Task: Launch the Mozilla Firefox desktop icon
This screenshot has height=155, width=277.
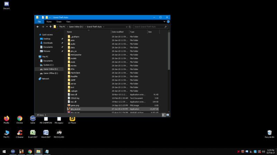Action: pyautogui.click(x=6, y=120)
